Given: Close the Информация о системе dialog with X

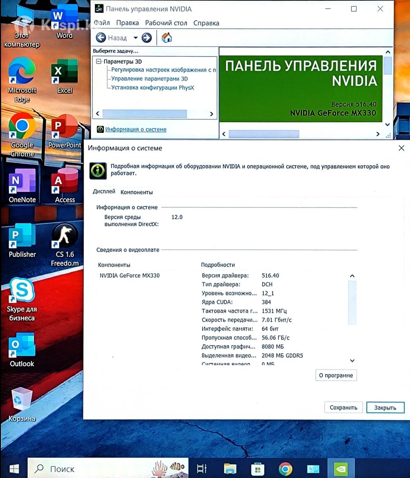Looking at the screenshot, I should click(x=401, y=148).
